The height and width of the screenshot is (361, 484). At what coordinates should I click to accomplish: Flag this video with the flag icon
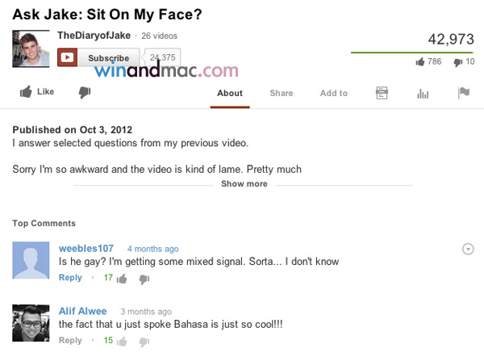pos(463,93)
